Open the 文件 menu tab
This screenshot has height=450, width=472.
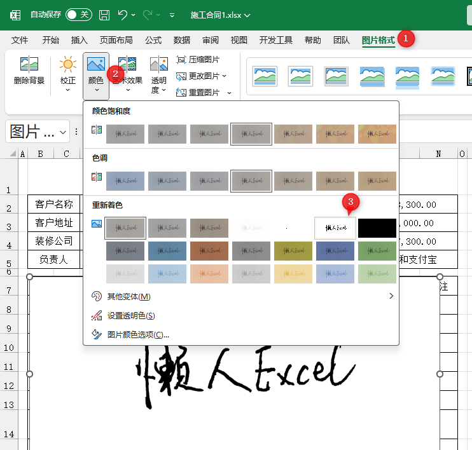pos(20,40)
